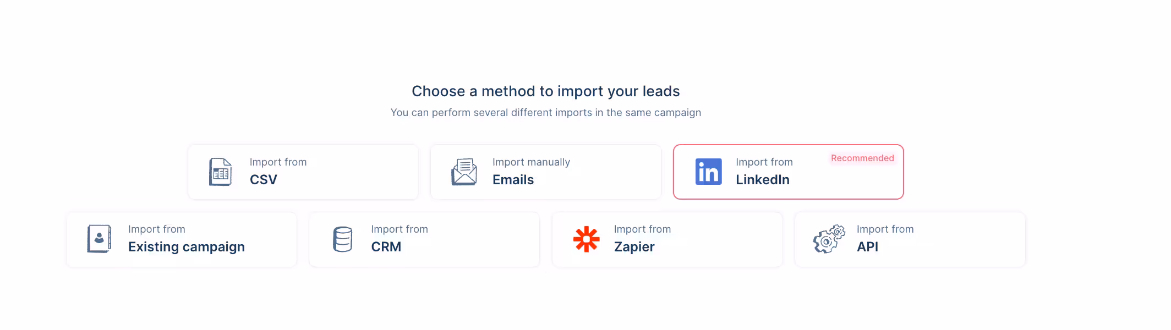Click the open envelope Emails icon
This screenshot has height=330, width=1171.
(x=464, y=172)
